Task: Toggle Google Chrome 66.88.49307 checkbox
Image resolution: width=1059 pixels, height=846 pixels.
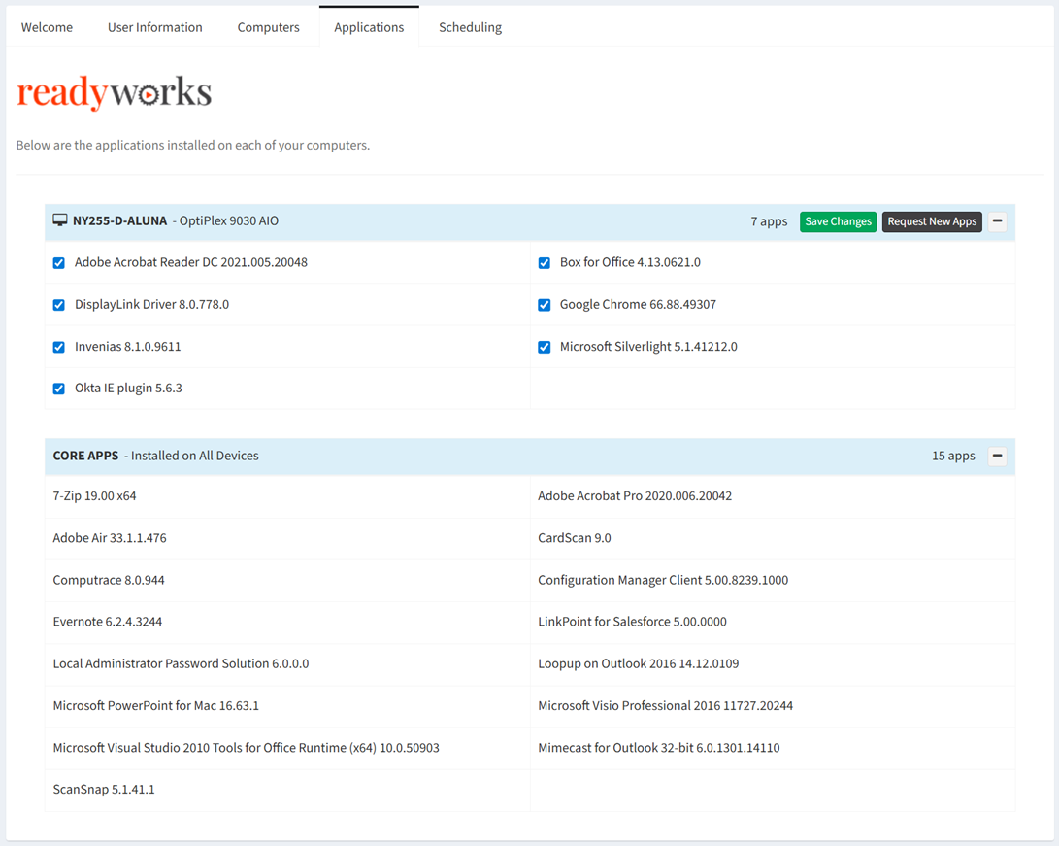Action: [544, 305]
